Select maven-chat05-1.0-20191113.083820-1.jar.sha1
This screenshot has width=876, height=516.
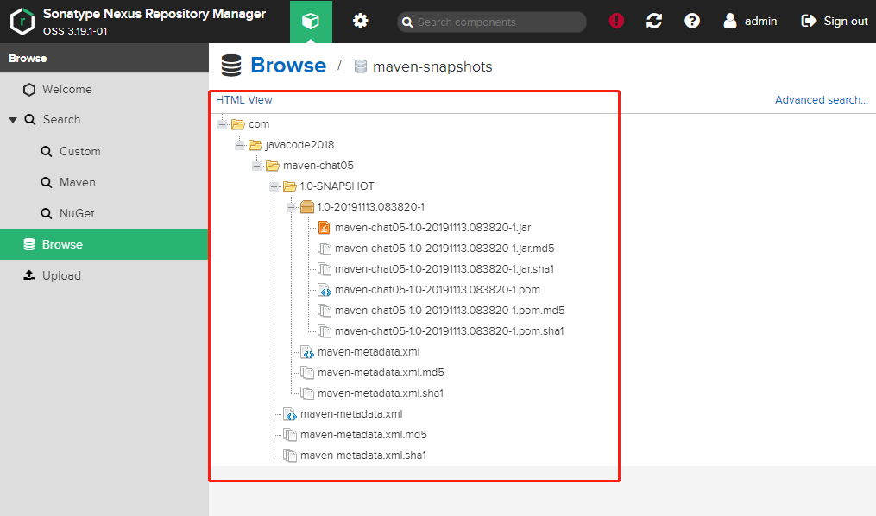(444, 269)
